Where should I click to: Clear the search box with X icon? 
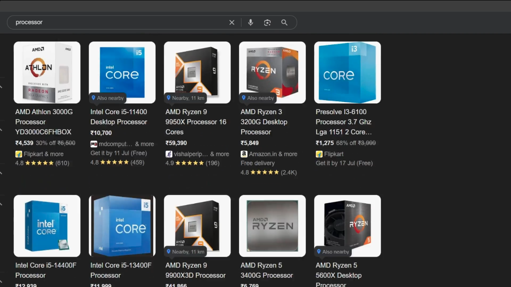tap(232, 22)
